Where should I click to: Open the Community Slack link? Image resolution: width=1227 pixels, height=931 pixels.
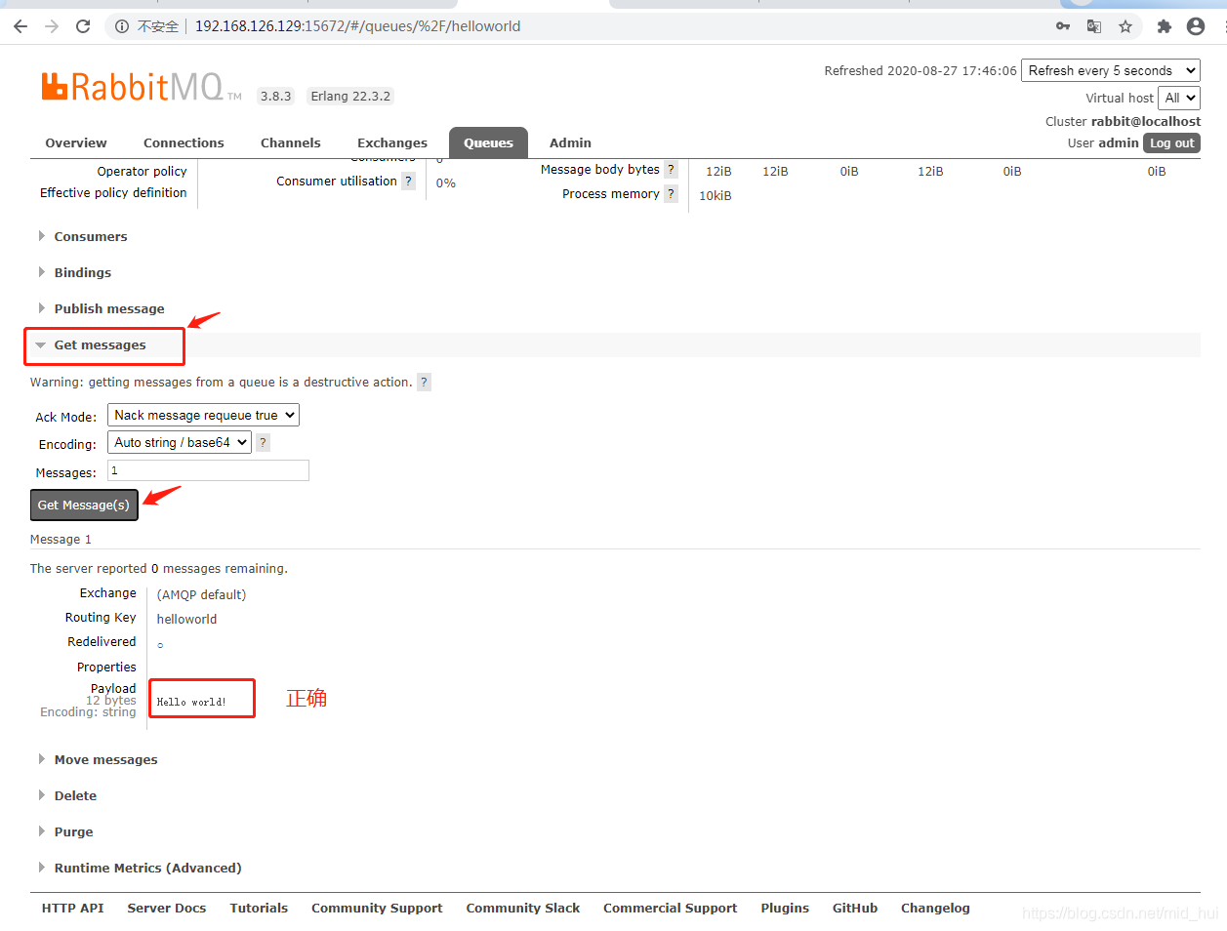coord(523,908)
